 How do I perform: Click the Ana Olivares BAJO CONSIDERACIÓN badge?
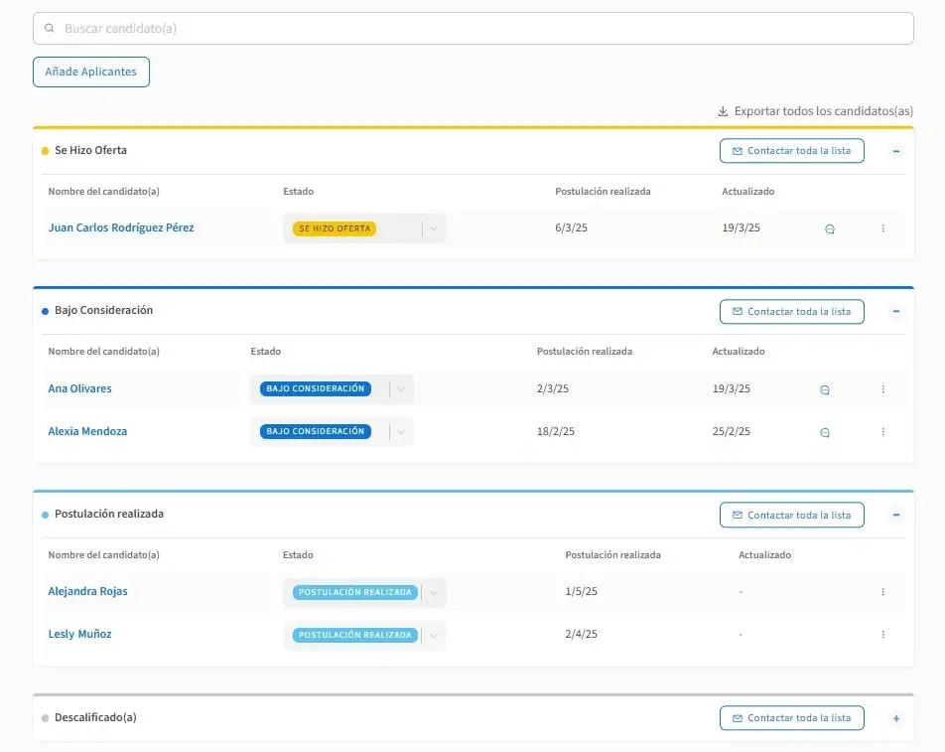(316, 389)
